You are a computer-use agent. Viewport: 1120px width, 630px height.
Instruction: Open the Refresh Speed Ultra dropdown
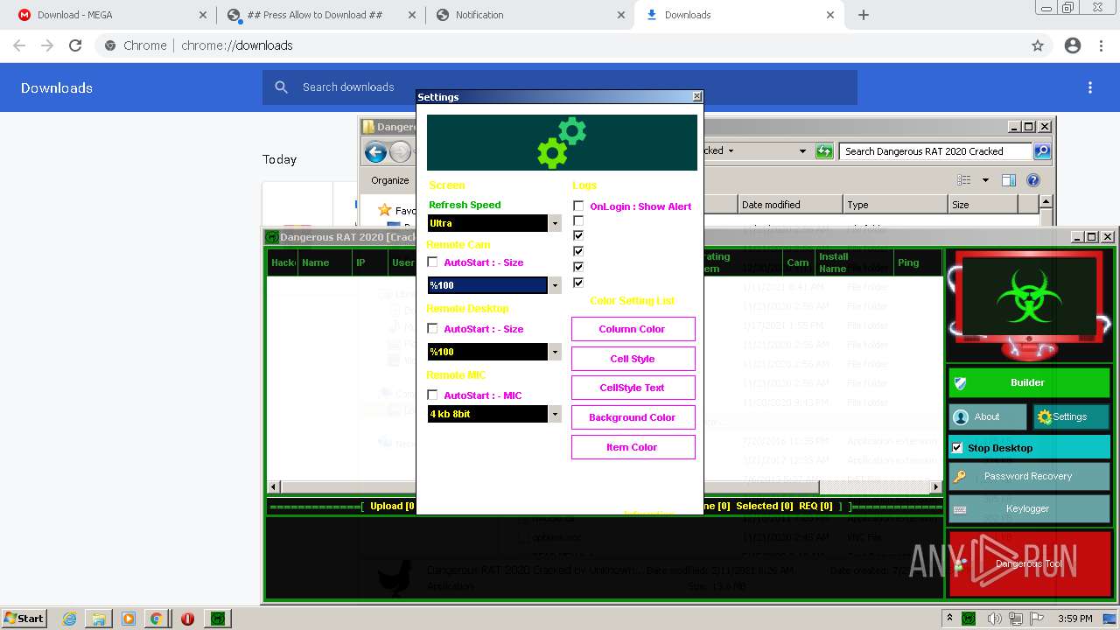pyautogui.click(x=555, y=224)
